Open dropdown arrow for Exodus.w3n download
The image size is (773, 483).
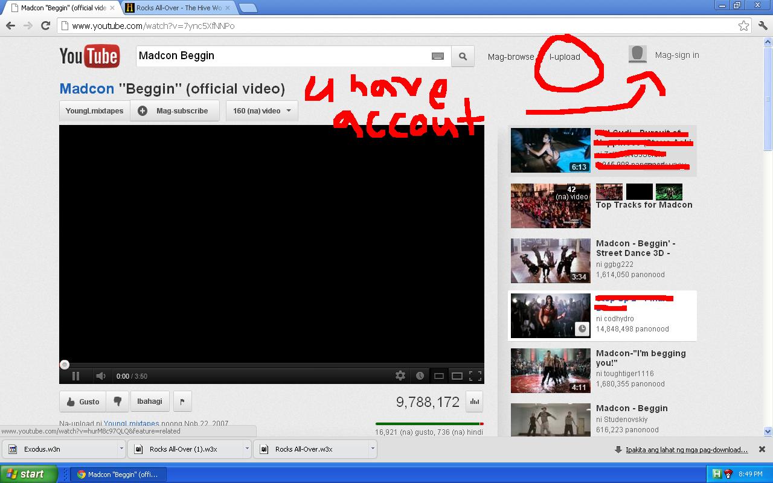[121, 449]
